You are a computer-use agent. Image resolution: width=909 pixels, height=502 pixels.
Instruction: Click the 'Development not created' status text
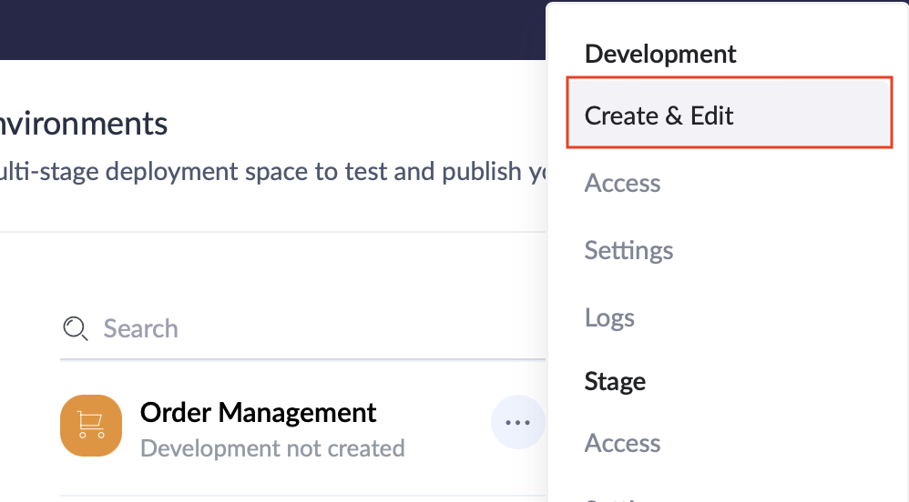coord(272,448)
